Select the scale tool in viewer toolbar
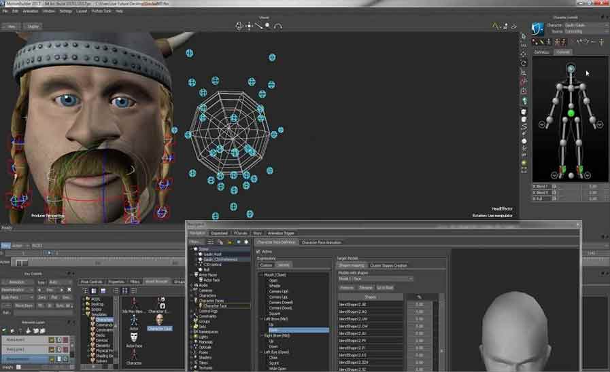The height and width of the screenshot is (372, 610). click(524, 72)
